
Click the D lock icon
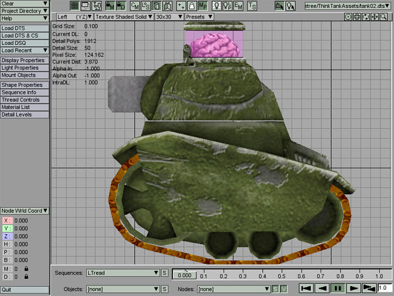tap(26, 277)
